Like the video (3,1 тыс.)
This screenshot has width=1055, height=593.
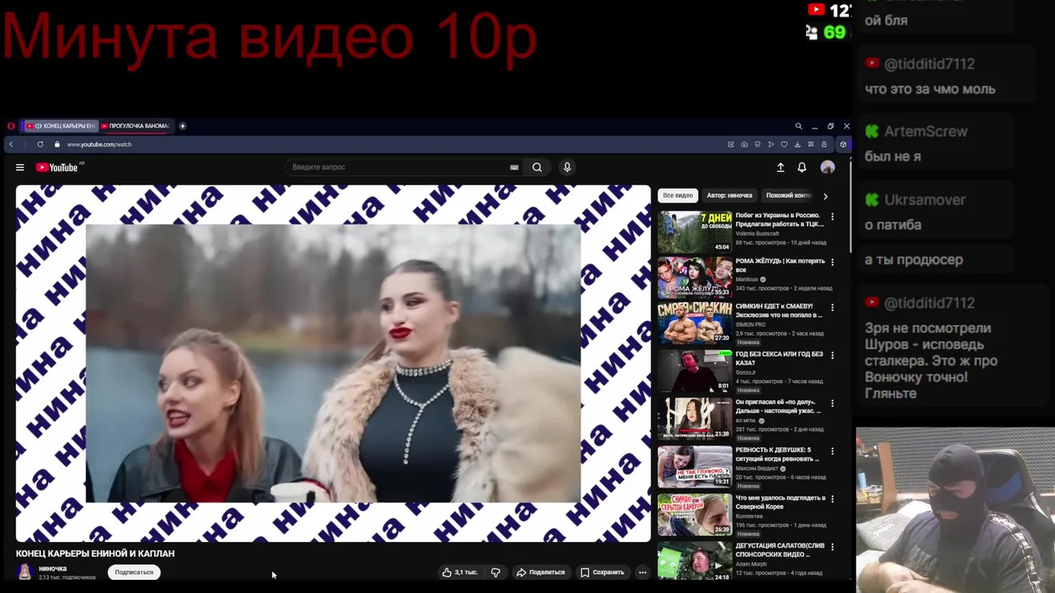[x=460, y=572]
